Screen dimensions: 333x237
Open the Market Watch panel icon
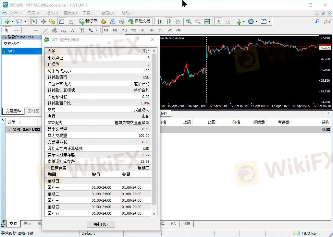[34, 21]
